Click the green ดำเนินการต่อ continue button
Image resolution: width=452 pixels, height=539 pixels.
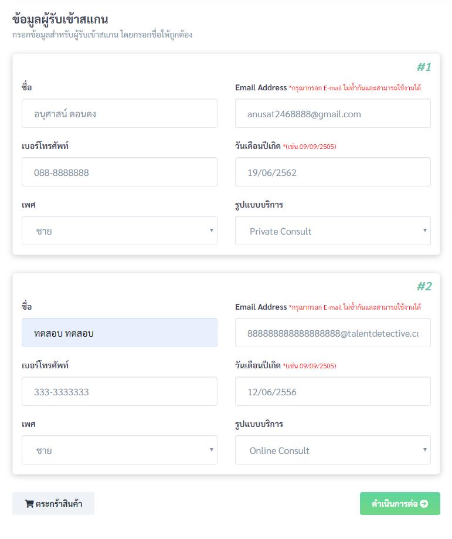(400, 504)
